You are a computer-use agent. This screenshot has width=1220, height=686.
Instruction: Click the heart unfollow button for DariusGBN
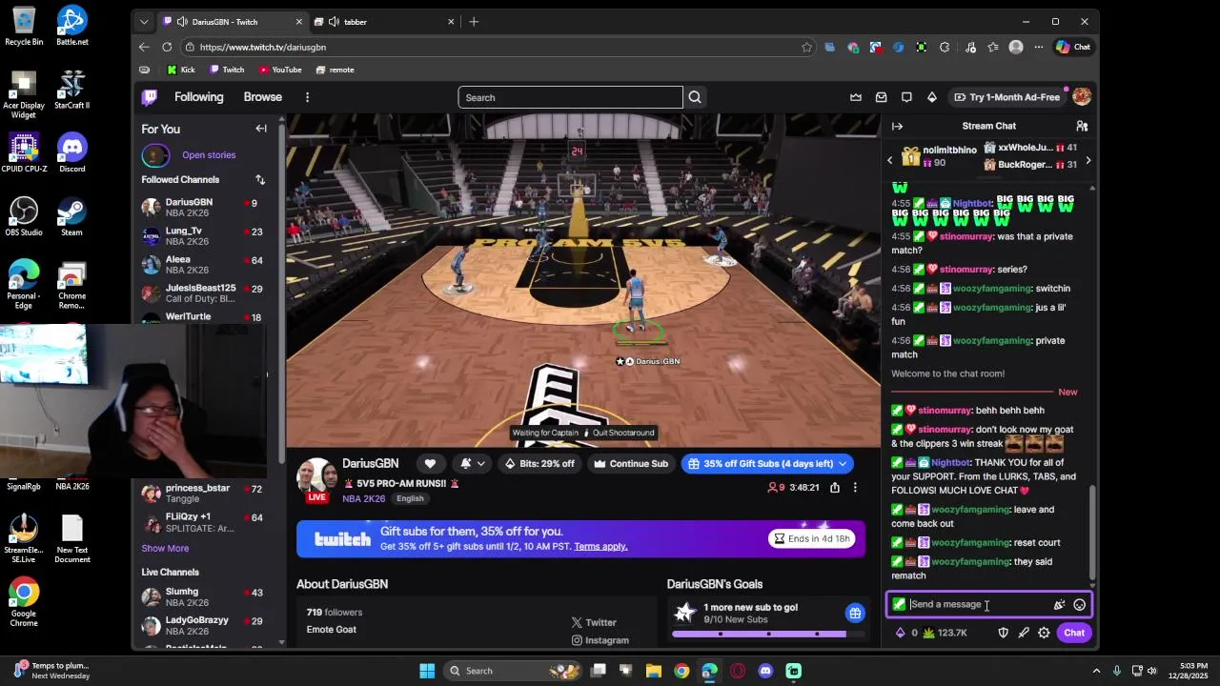[430, 463]
